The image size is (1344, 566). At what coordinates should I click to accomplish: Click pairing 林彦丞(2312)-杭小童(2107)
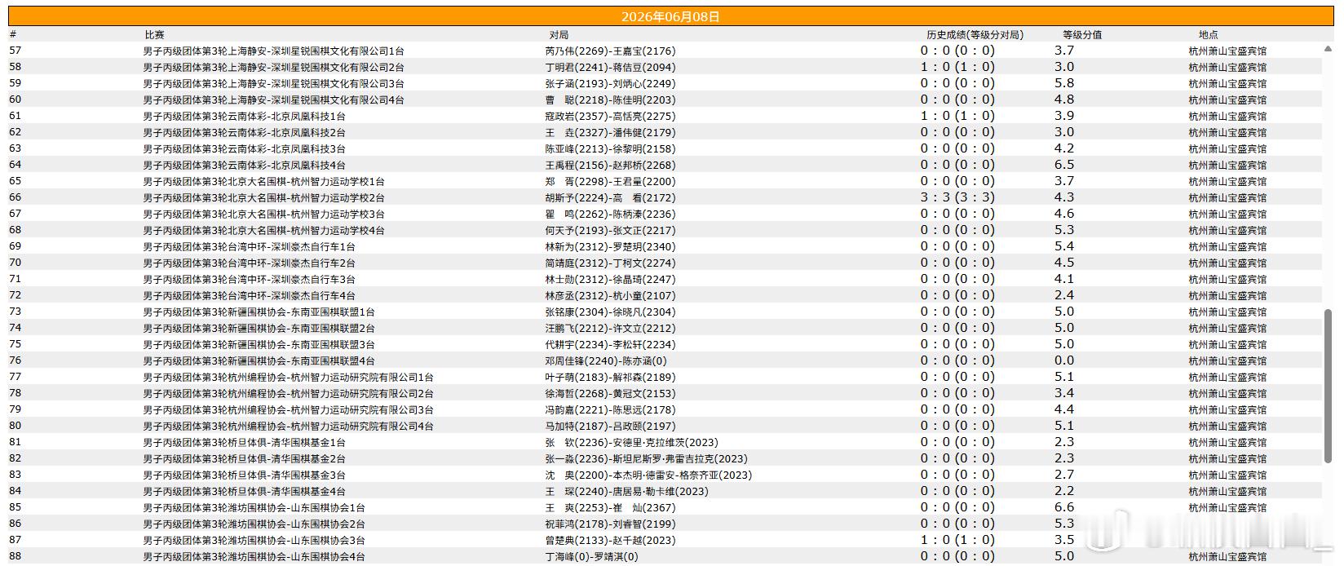point(610,295)
